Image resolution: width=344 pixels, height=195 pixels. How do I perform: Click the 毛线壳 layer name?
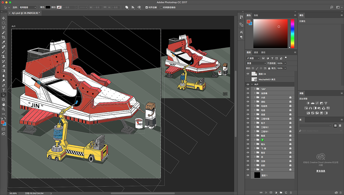click(264, 106)
